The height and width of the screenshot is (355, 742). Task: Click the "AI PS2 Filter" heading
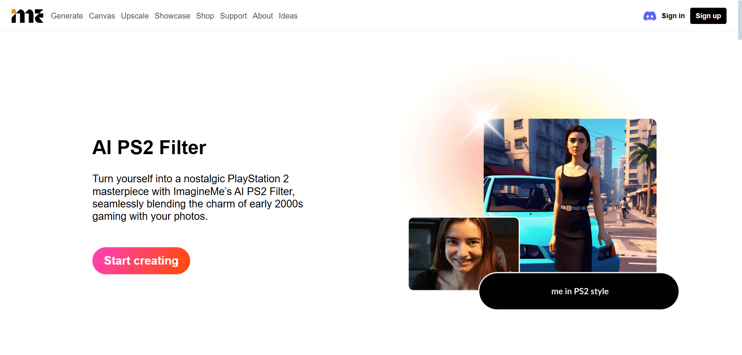(x=149, y=148)
